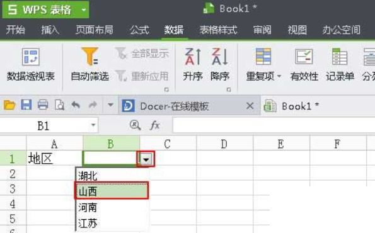This screenshot has height=233, width=375.
Task: Insert a 数据透视表 pivot table
Action: point(31,64)
